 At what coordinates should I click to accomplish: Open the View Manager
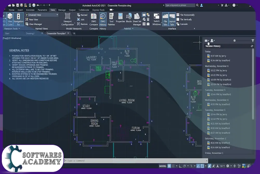[34, 24]
